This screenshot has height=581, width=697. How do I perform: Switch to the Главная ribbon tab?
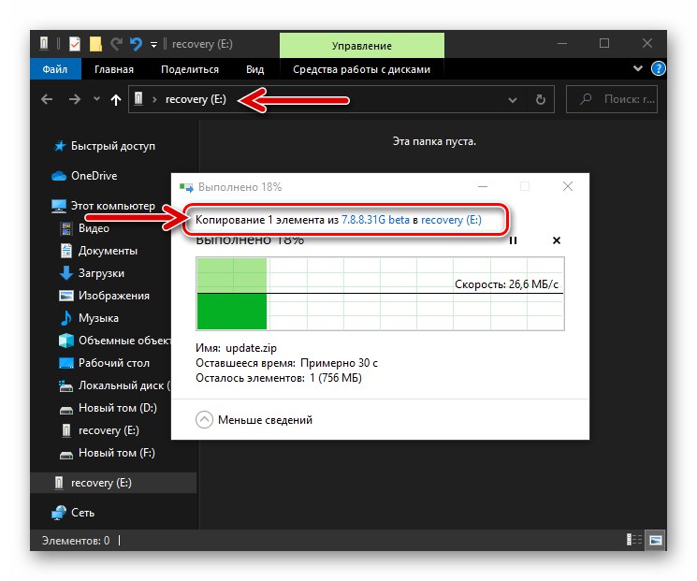[x=114, y=69]
